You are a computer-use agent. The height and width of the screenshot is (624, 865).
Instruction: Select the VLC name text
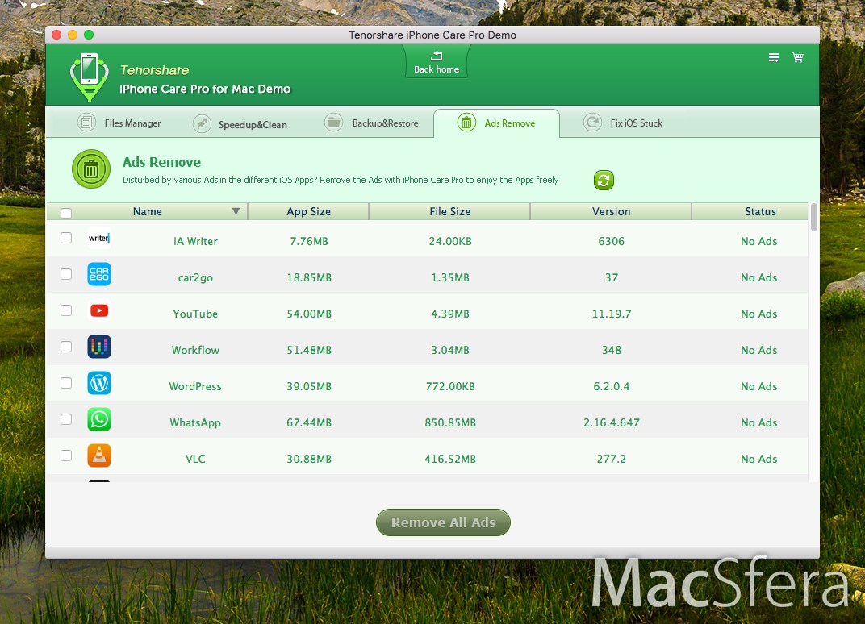coord(195,459)
